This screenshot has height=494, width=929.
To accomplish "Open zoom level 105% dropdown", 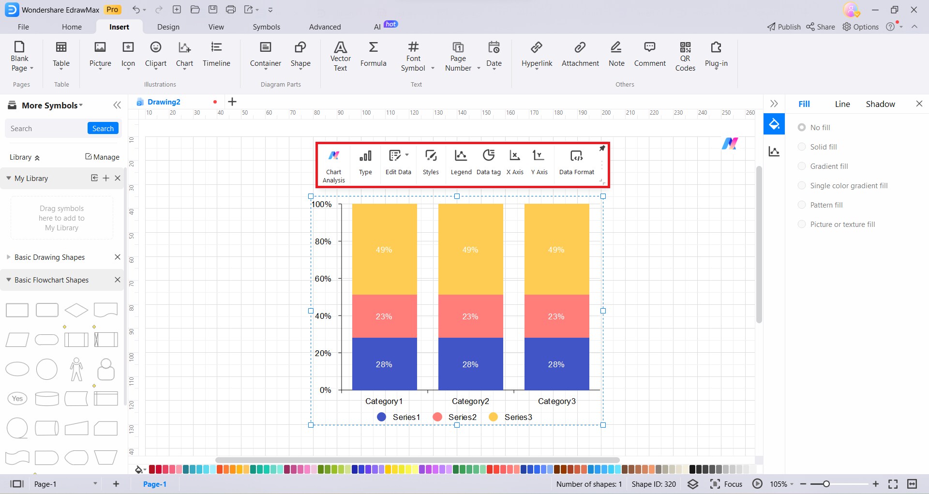I will click(x=781, y=484).
